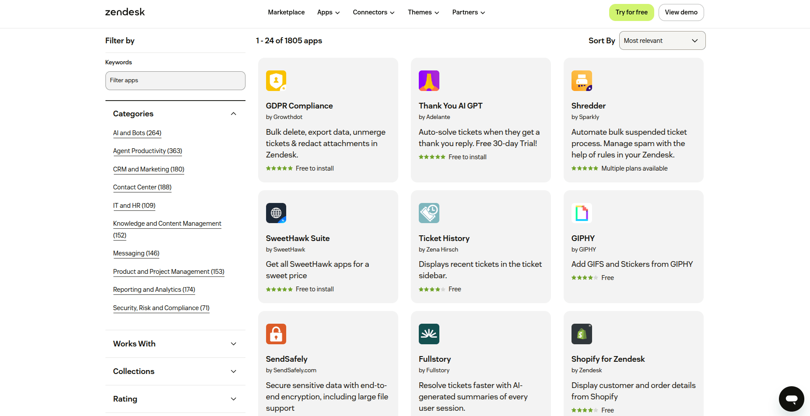
Task: Open the GDPR Compliance app title
Action: click(x=299, y=106)
